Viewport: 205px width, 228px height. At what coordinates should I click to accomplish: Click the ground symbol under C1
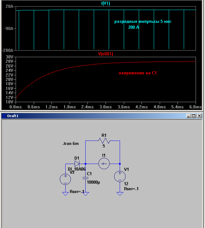[85, 194]
